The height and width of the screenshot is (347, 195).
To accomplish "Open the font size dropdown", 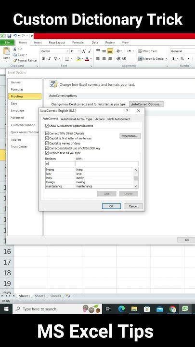I will tap(79, 51).
